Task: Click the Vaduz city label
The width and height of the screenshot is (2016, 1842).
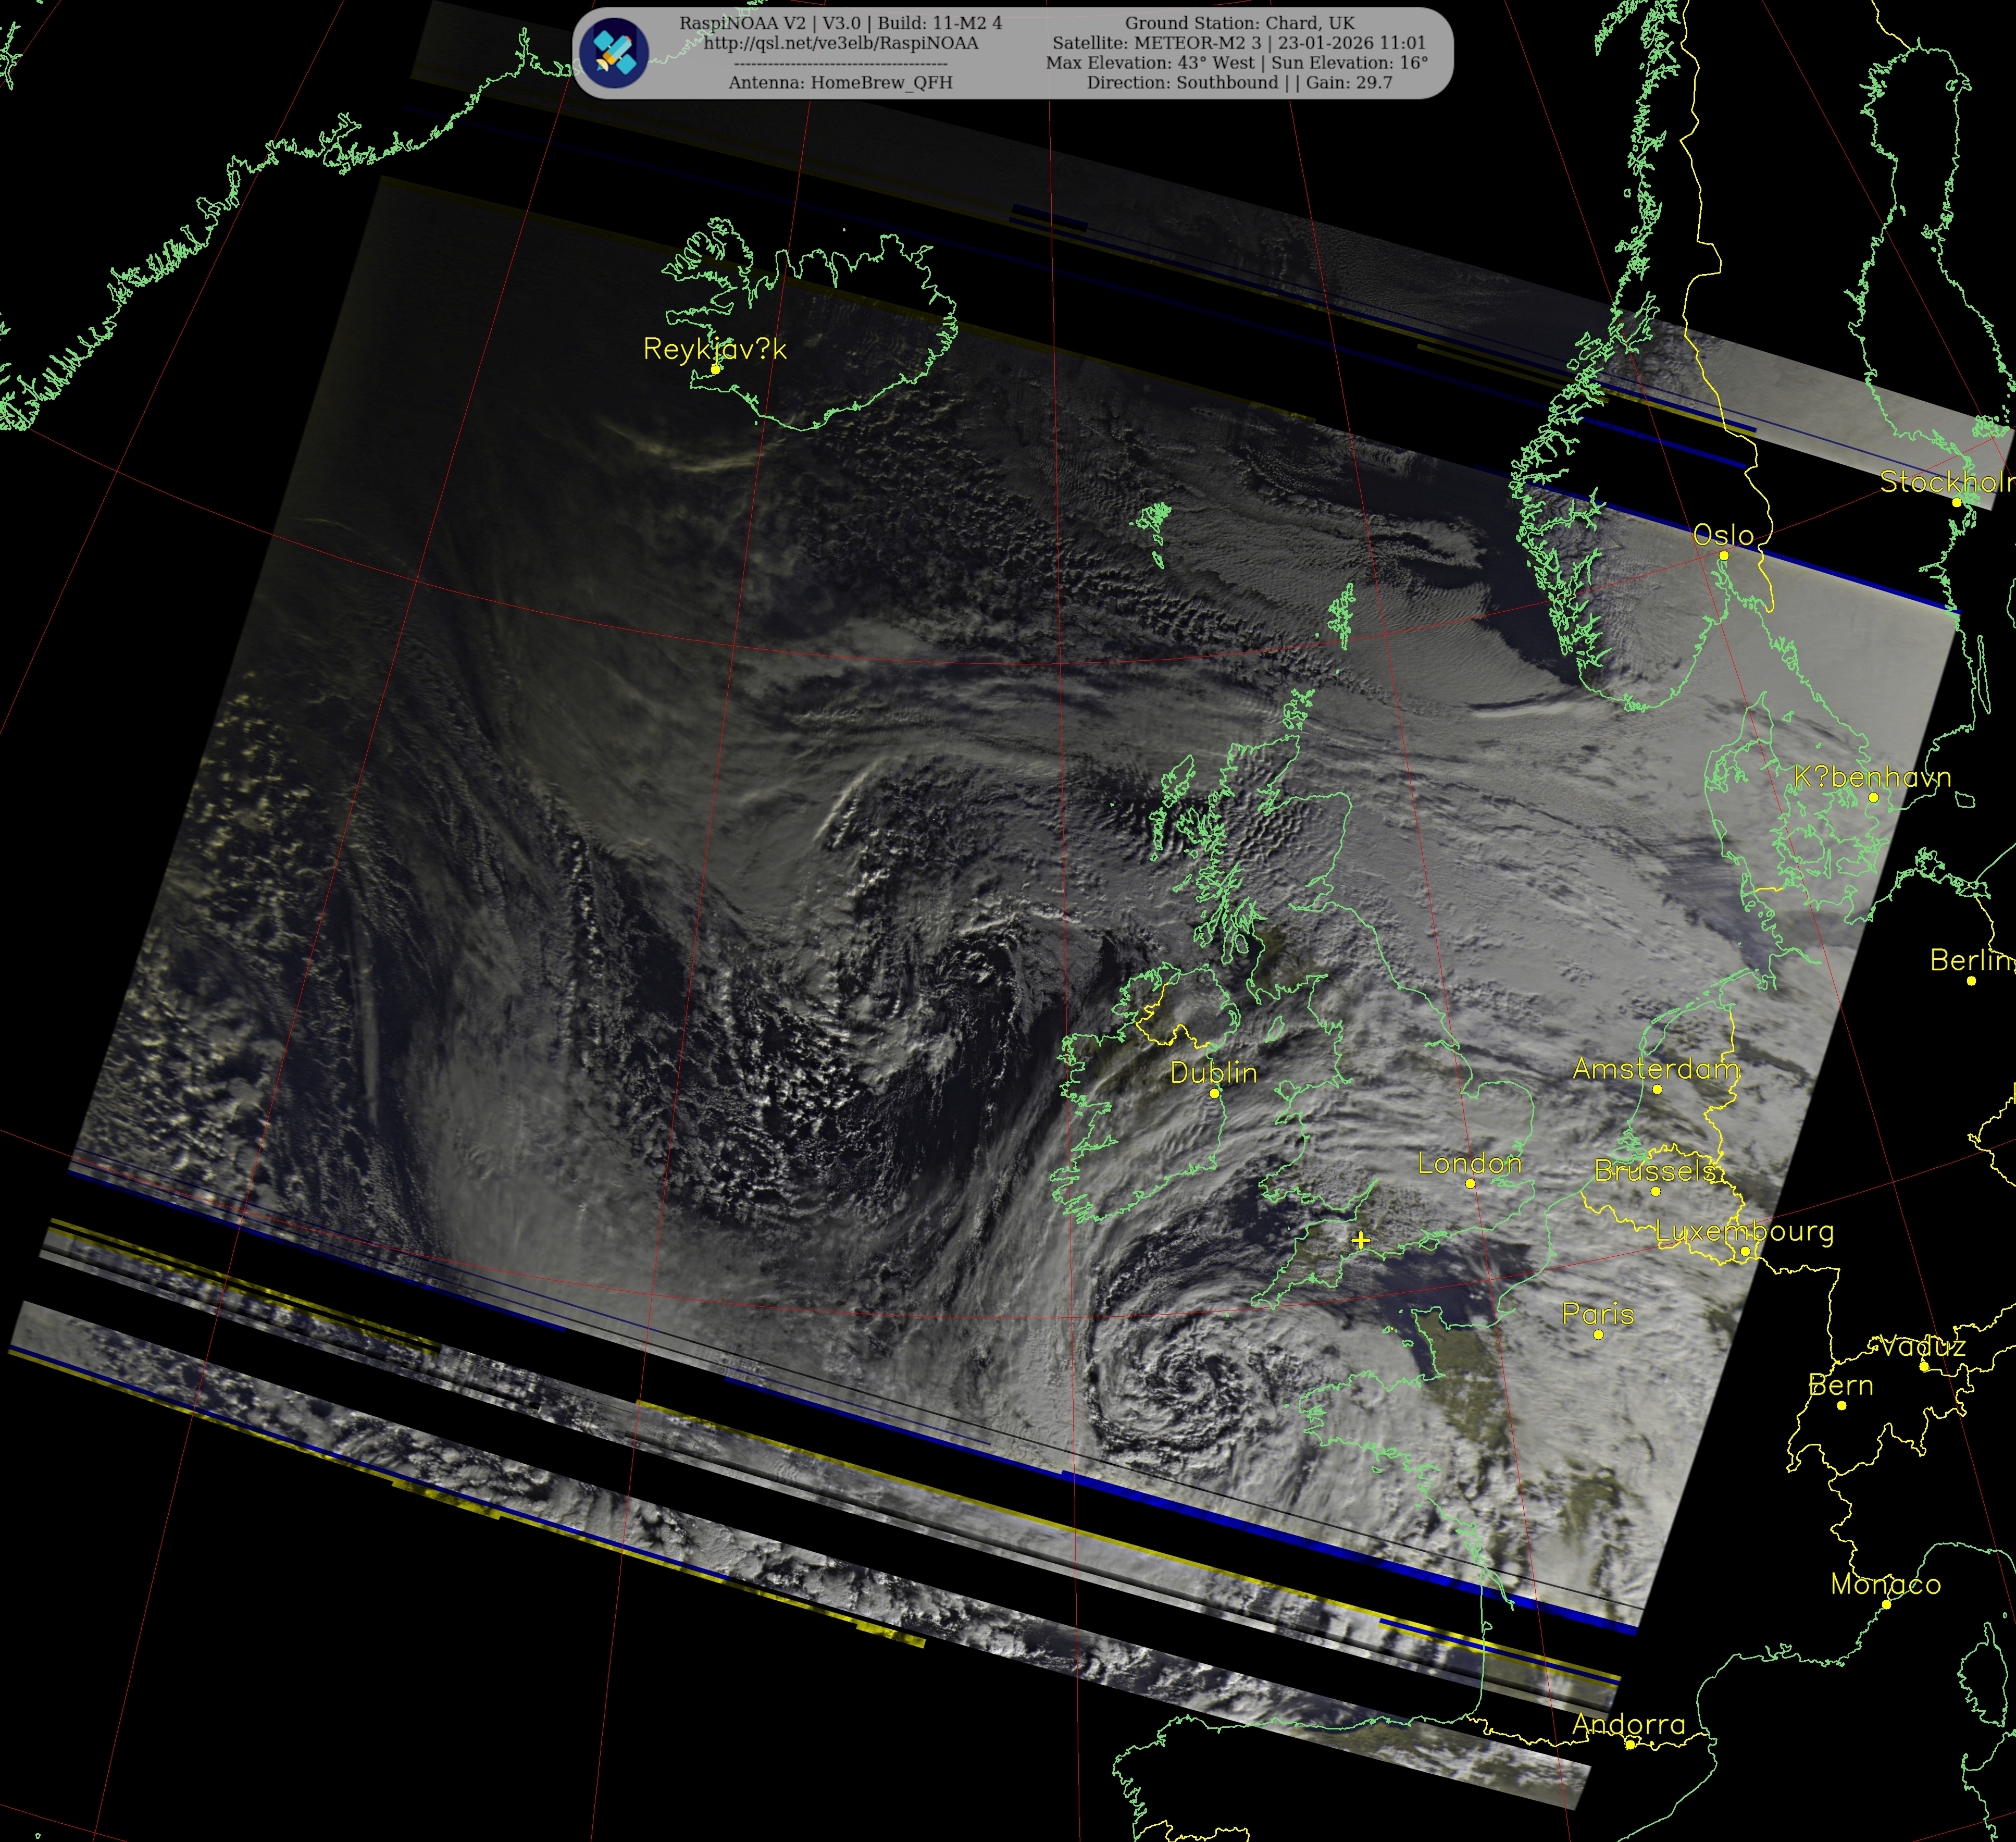Action: tap(1922, 1347)
